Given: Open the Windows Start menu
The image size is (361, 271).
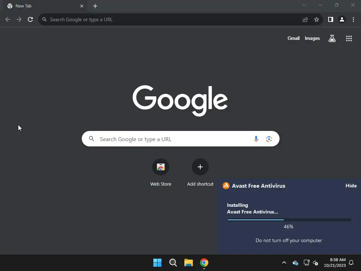Looking at the screenshot, I should coord(158,263).
